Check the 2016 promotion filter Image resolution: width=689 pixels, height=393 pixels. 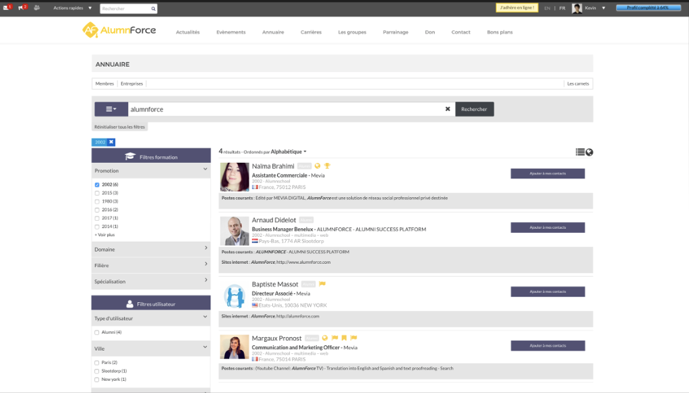tap(97, 210)
